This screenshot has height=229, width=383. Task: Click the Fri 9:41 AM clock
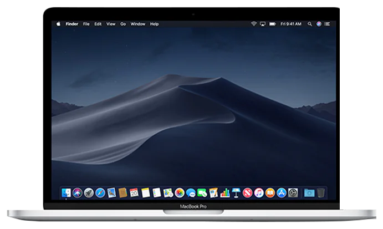coord(290,24)
